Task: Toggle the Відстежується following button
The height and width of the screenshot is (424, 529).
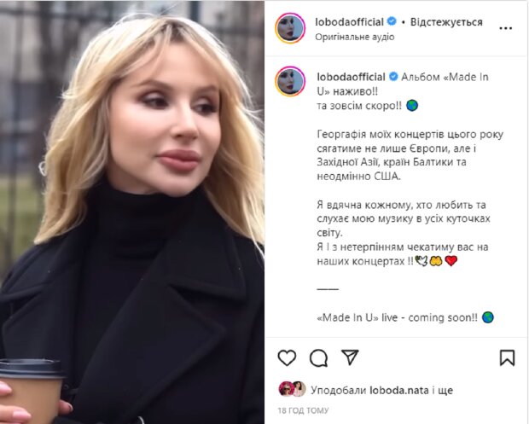Action: point(446,22)
